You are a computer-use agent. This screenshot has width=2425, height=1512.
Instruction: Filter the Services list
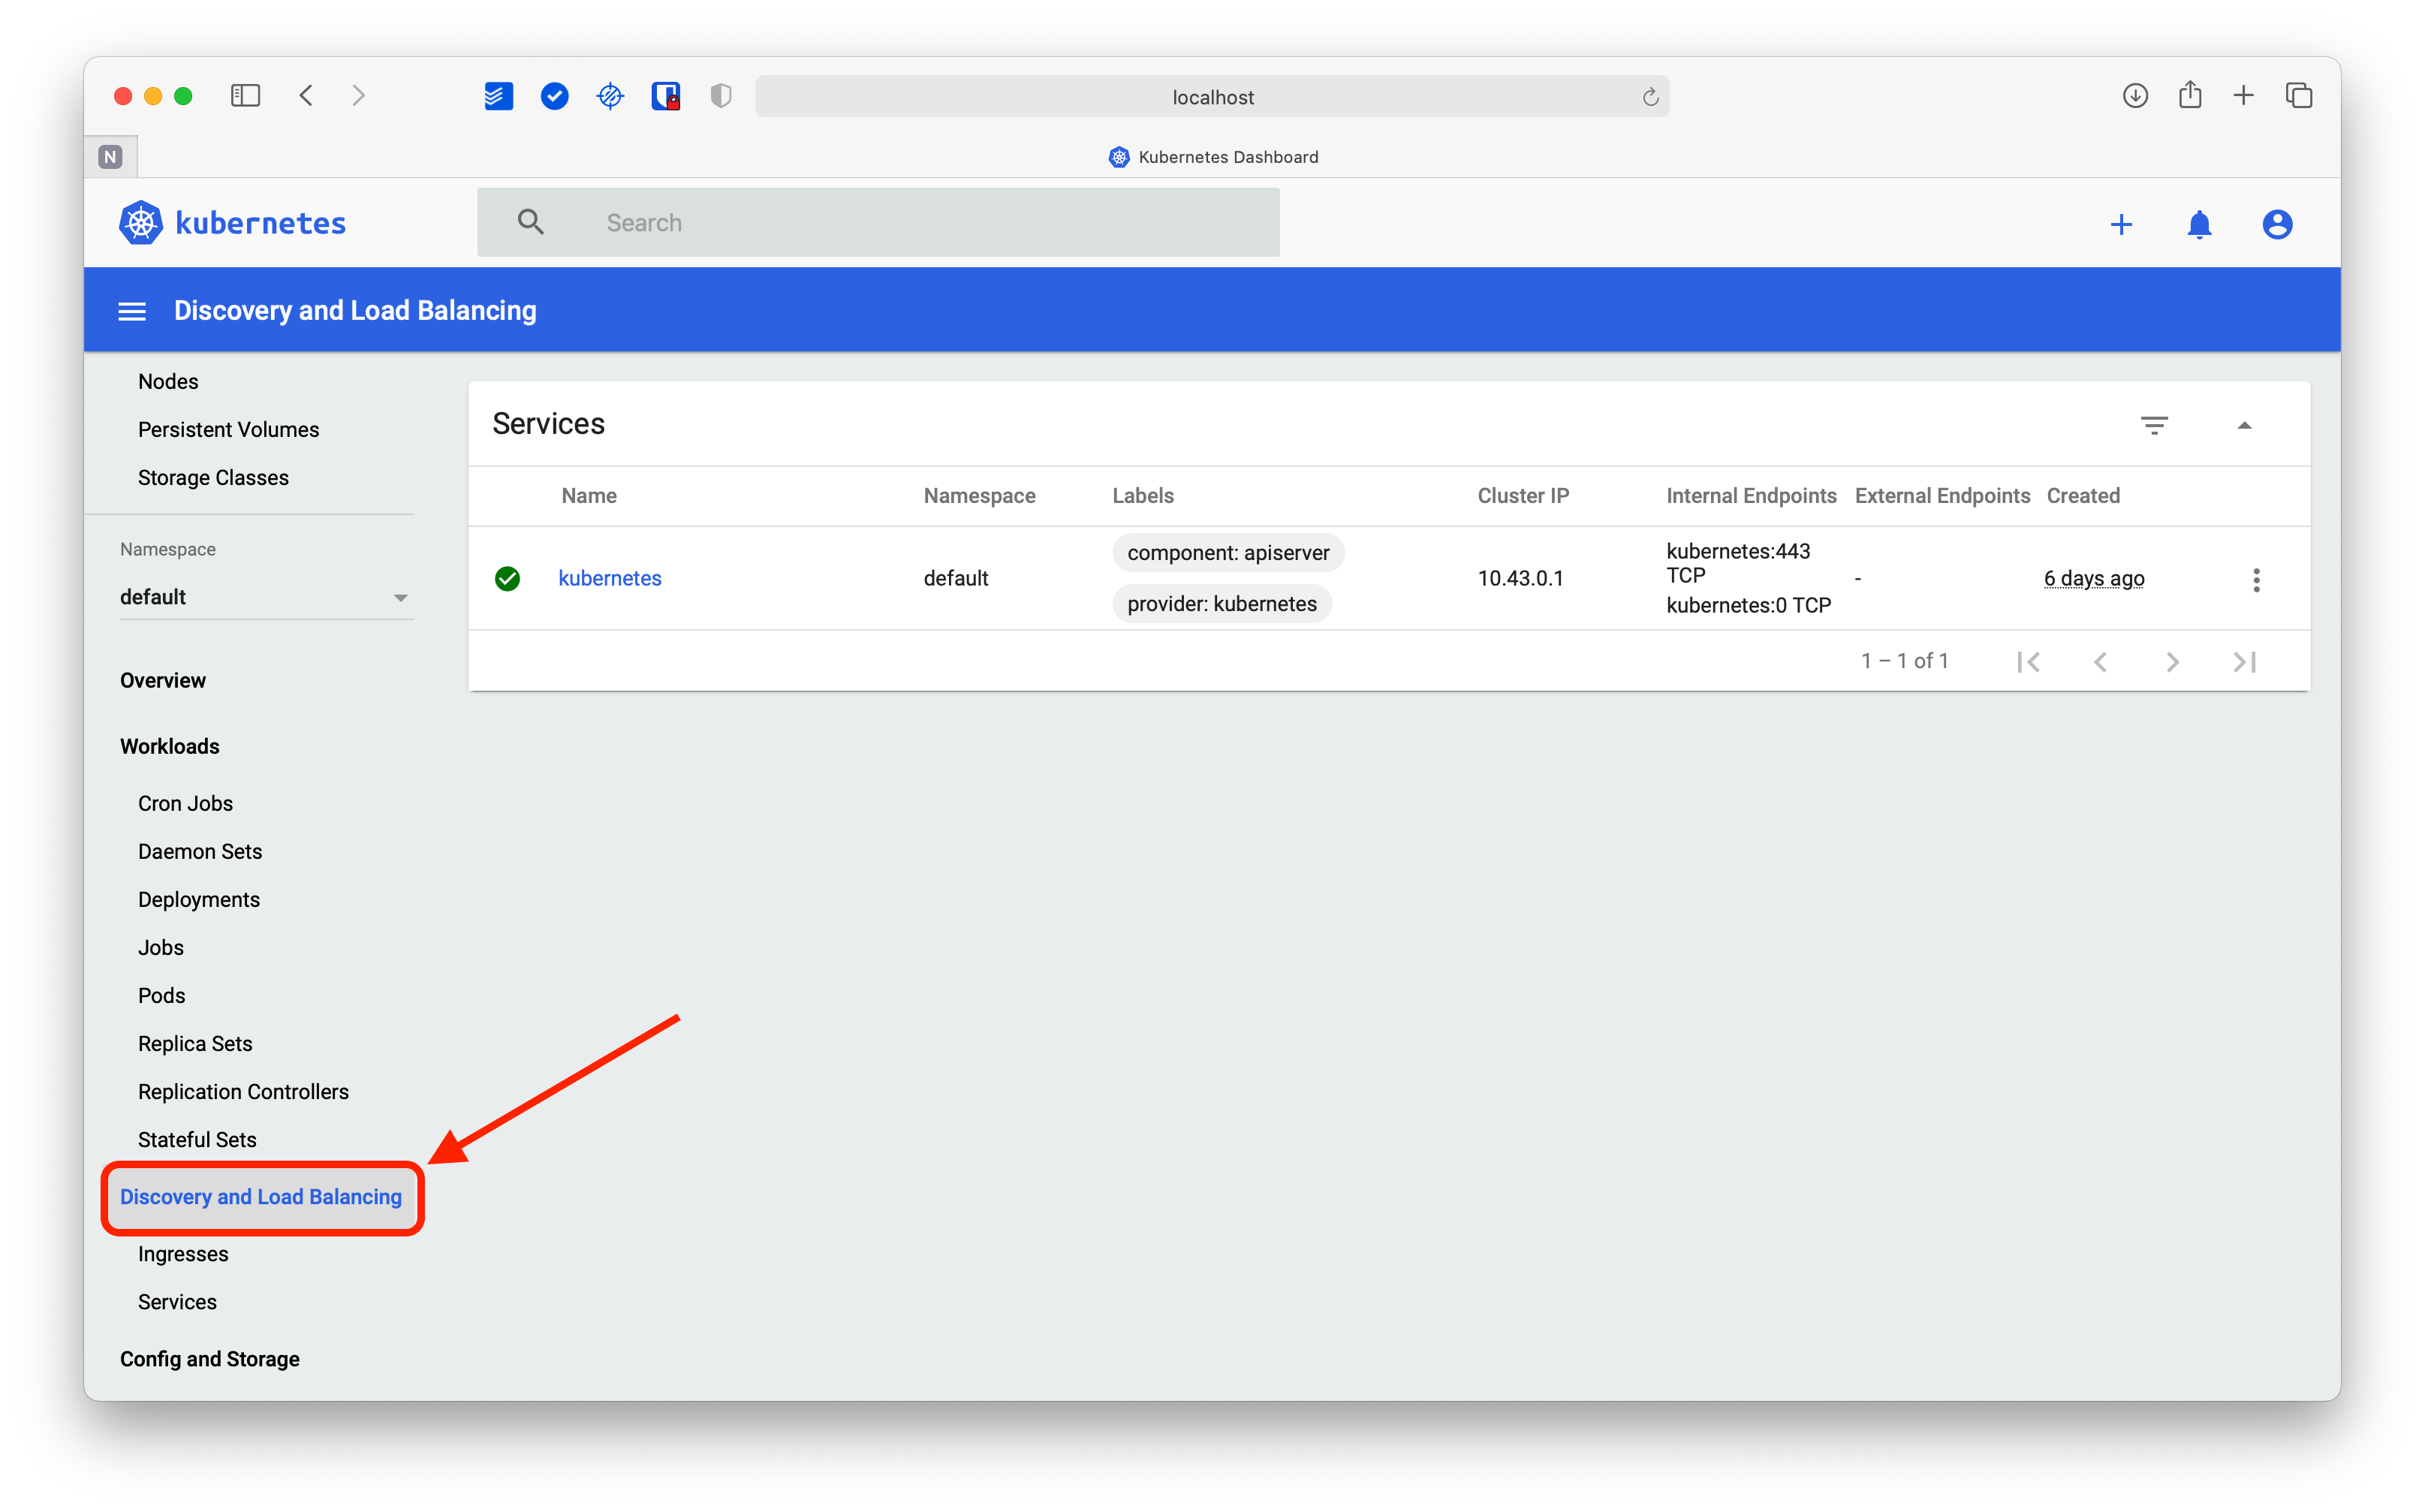click(x=2154, y=425)
